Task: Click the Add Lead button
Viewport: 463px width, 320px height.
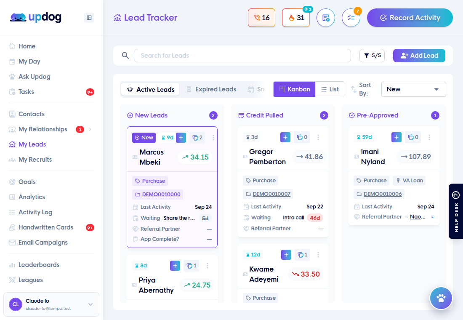Action: click(x=419, y=56)
